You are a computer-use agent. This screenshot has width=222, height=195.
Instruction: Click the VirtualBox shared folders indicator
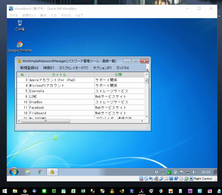[x=166, y=179]
